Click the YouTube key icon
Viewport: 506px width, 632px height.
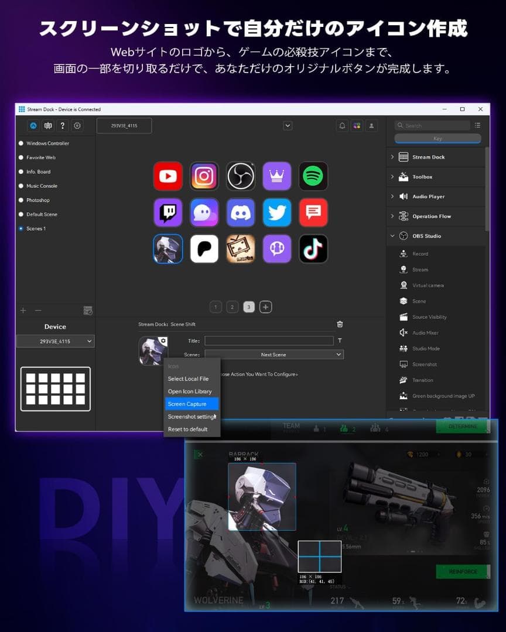click(x=168, y=176)
